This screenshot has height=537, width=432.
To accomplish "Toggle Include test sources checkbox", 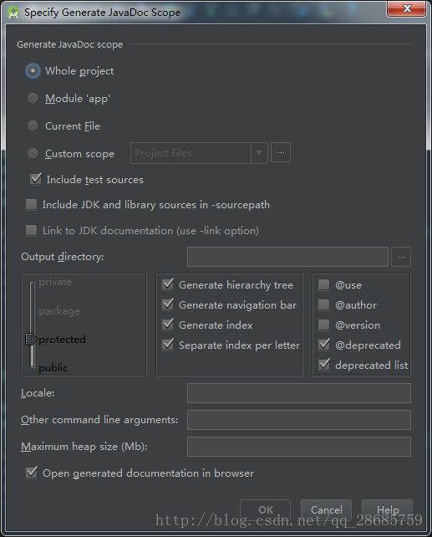I will point(36,179).
